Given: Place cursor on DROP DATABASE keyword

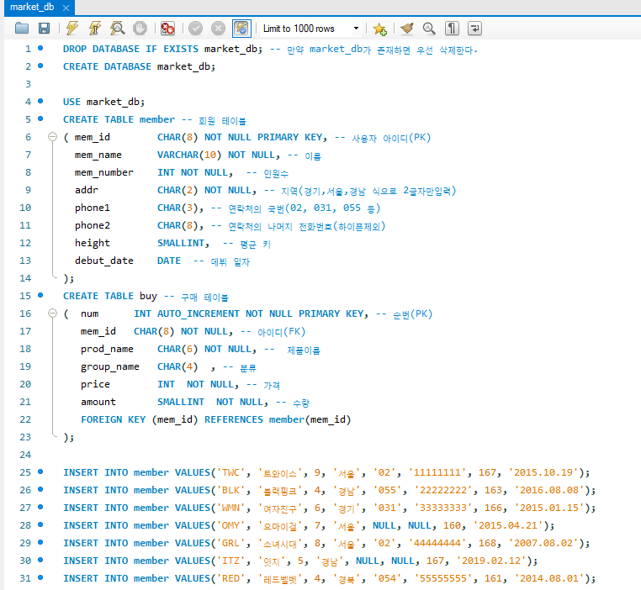Looking at the screenshot, I should 101,49.
